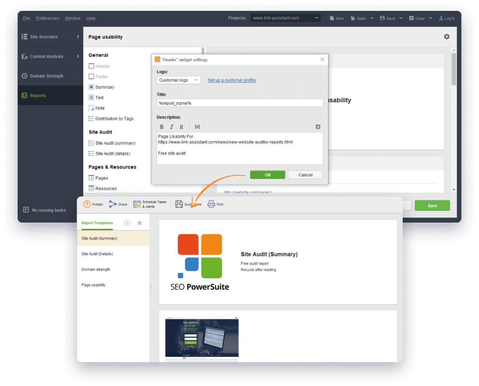Click the Publish report icon
Image resolution: width=479 pixels, height=386 pixels.
(x=87, y=204)
